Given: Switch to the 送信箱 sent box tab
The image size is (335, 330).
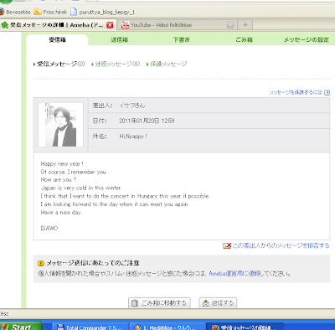Looking at the screenshot, I should (119, 39).
